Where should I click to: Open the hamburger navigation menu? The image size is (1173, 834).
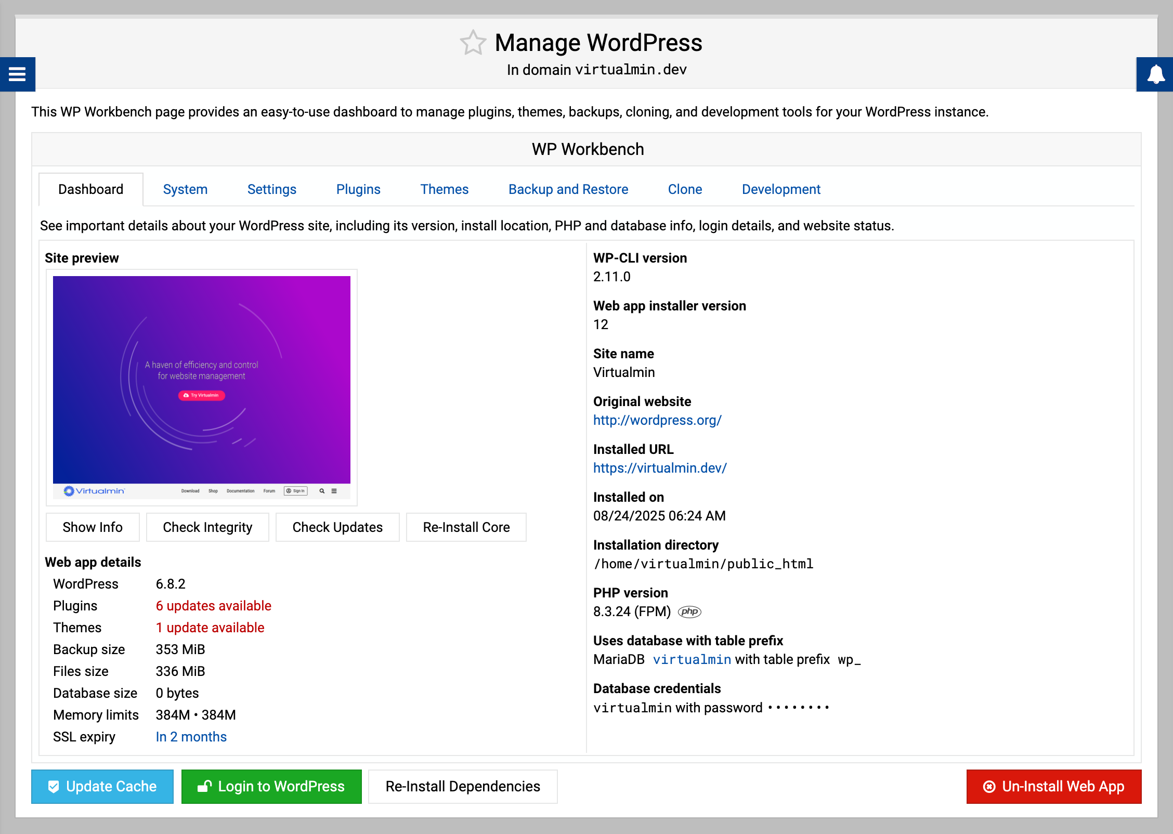coord(17,74)
